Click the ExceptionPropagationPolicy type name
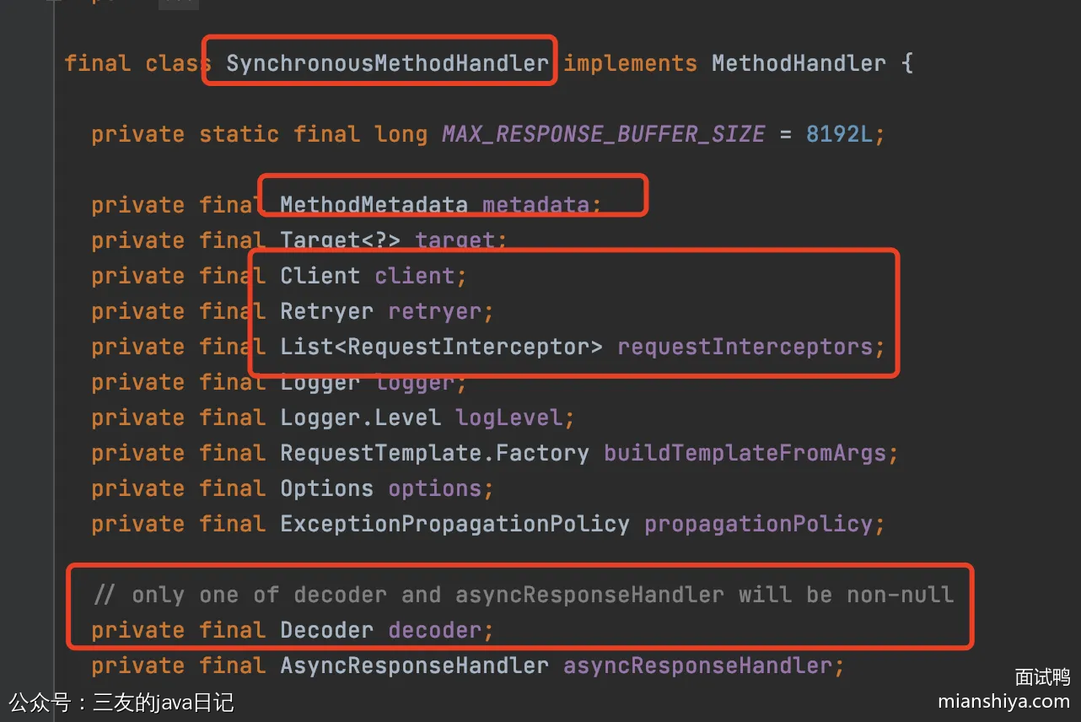Screen dimensions: 1081x722 [454, 524]
